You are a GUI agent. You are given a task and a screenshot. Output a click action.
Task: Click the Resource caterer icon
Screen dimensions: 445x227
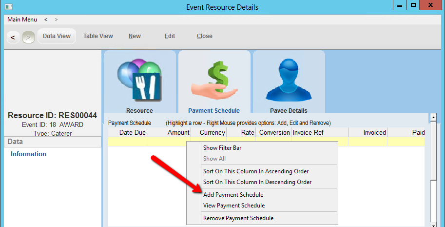[139, 79]
